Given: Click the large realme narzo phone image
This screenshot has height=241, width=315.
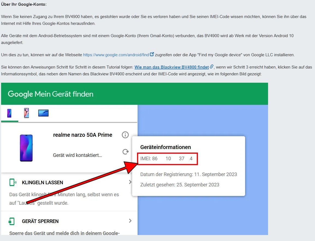Looking at the screenshot, I should pos(26,148).
